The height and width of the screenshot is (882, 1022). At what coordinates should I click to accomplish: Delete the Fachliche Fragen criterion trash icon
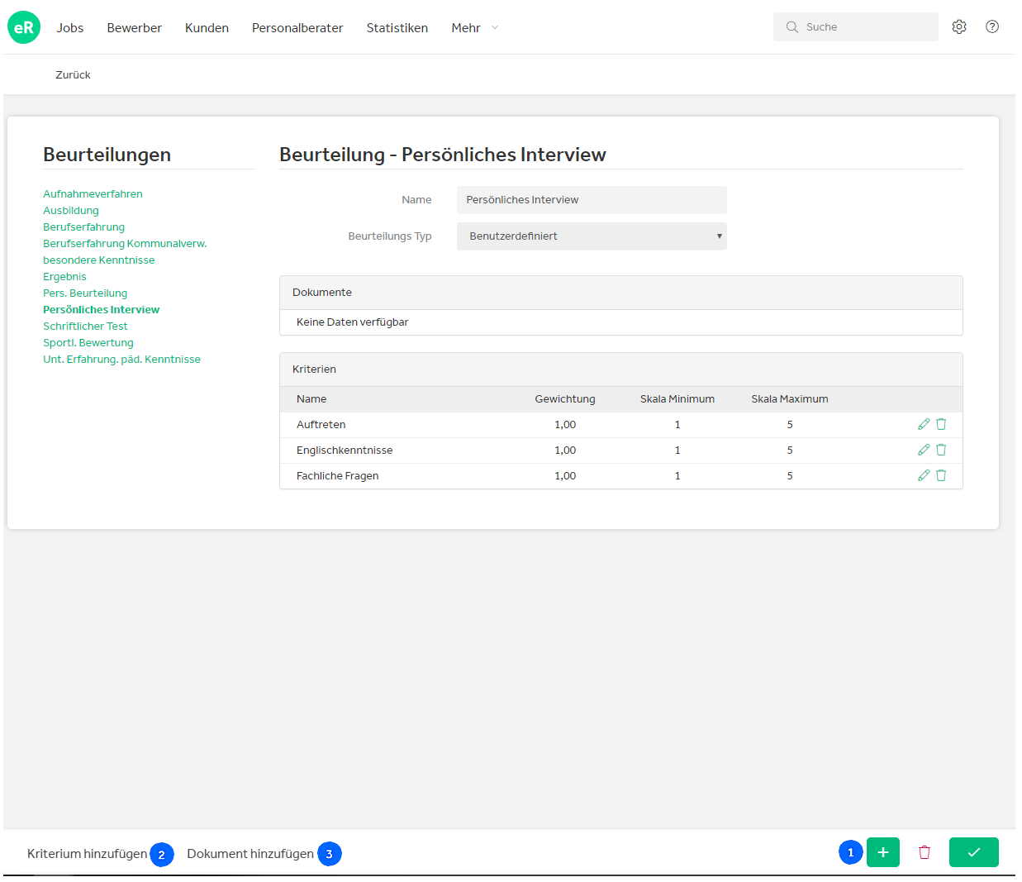[941, 475]
